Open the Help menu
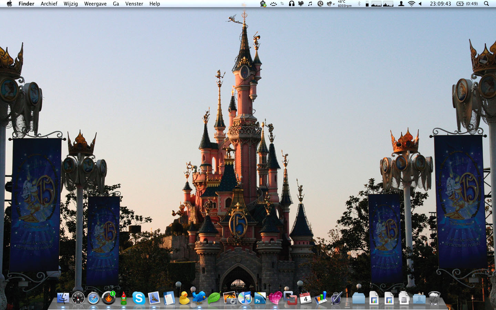Image resolution: width=496 pixels, height=310 pixels. point(155,4)
